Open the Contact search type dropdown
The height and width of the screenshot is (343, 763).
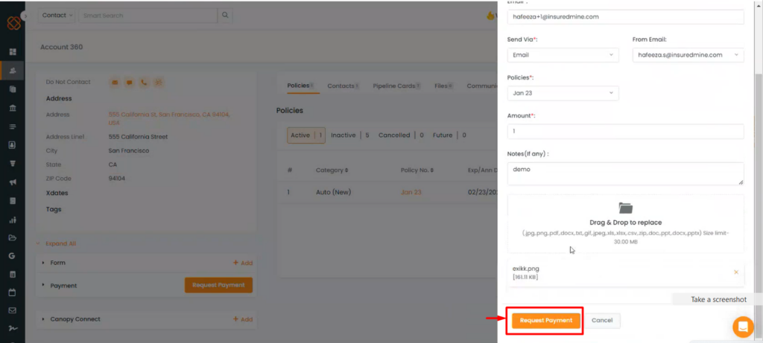point(58,16)
